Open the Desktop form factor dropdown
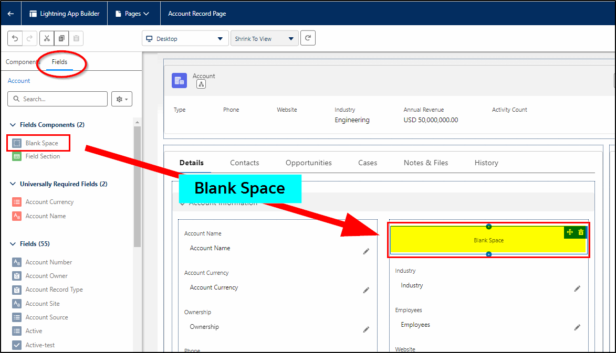Screen dimensions: 616x353 [x=185, y=38]
